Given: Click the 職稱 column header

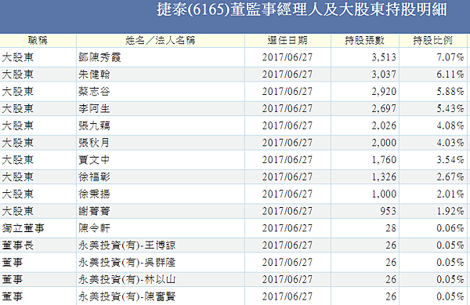Looking at the screenshot, I should 38,40.
